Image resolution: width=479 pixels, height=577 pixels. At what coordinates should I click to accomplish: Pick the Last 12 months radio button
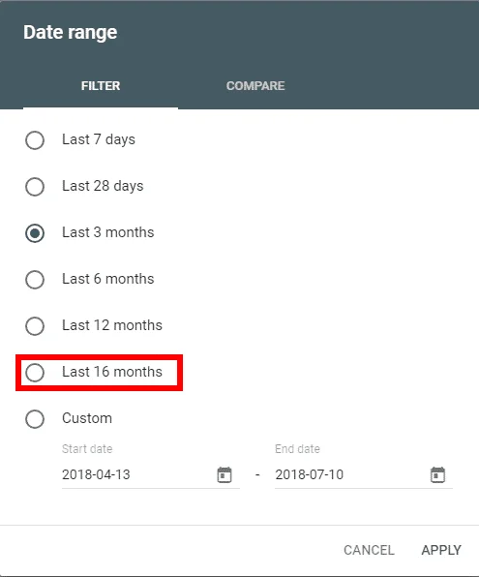click(35, 325)
